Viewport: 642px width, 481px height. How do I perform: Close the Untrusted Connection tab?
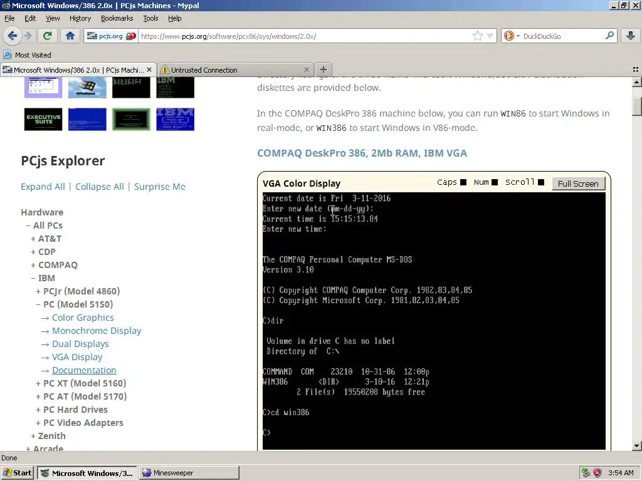(x=306, y=70)
